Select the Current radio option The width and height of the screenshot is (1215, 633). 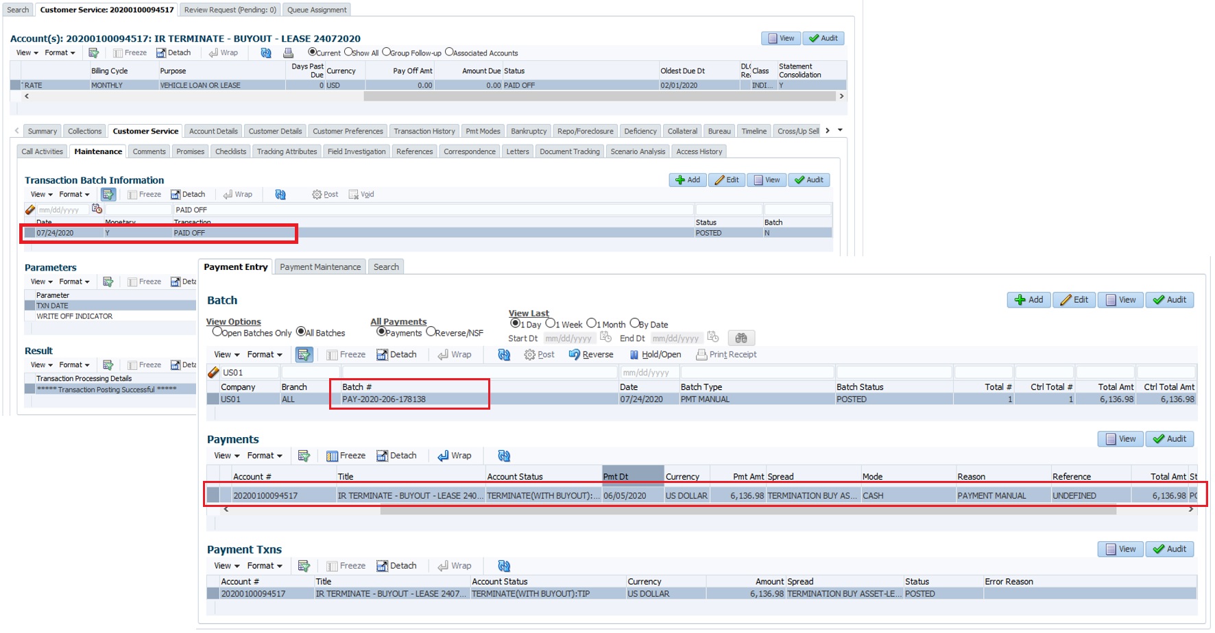point(313,52)
